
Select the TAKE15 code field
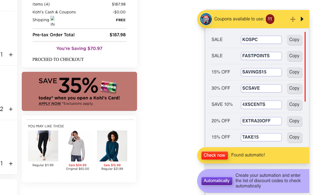[x=261, y=137]
